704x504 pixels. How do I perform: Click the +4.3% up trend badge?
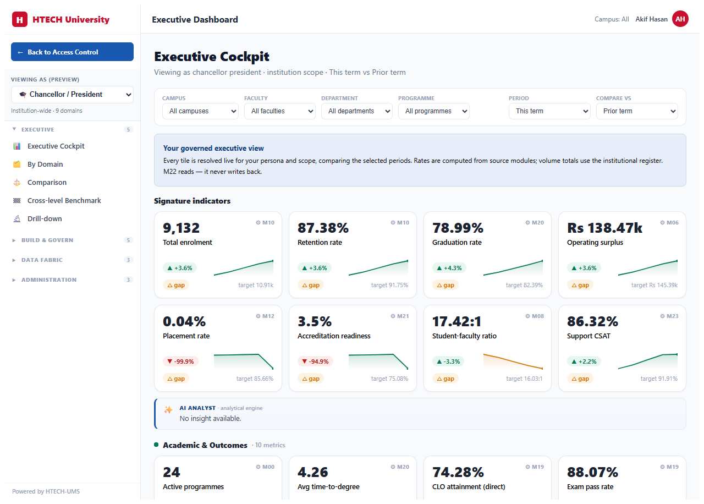click(x=449, y=268)
